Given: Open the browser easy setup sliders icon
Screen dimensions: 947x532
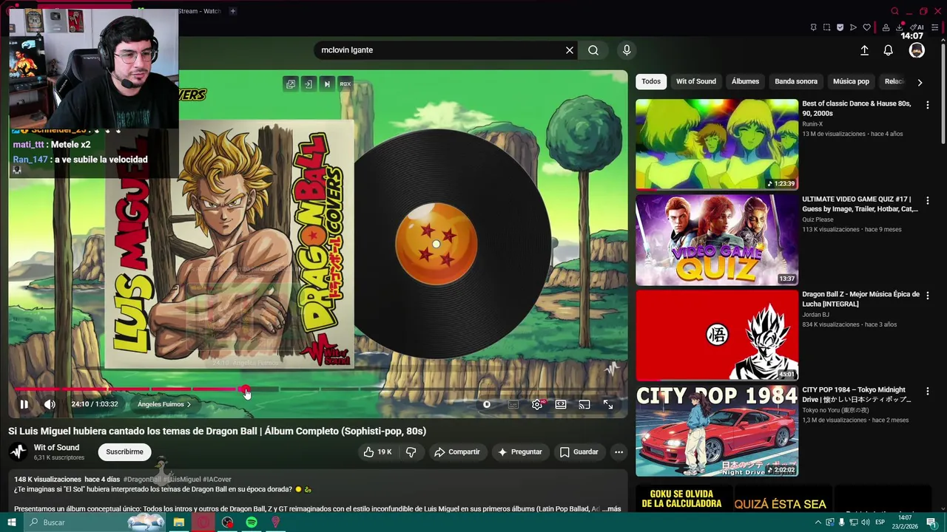Looking at the screenshot, I should coord(934,28).
